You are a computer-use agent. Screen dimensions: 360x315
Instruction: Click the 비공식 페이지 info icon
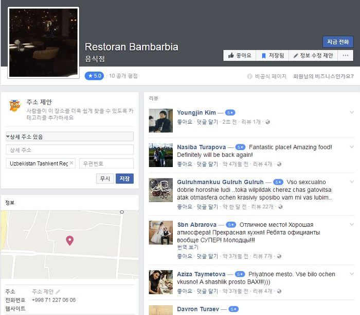click(249, 76)
